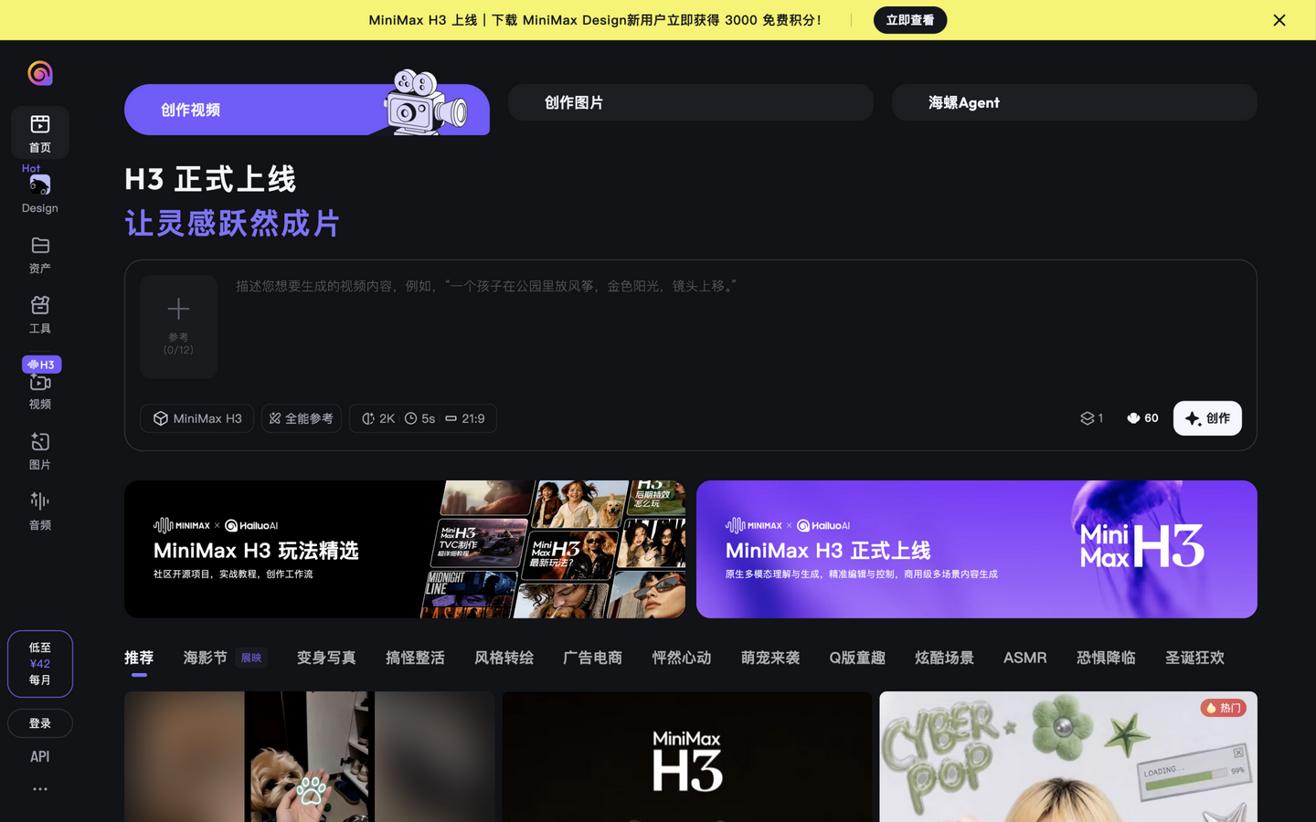Select the 创作视频 tab
This screenshot has width=1316, height=822.
(x=307, y=110)
